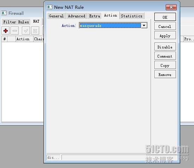The width and height of the screenshot is (194, 168).
Task: Delete the rule with Remove button
Action: click(x=165, y=75)
